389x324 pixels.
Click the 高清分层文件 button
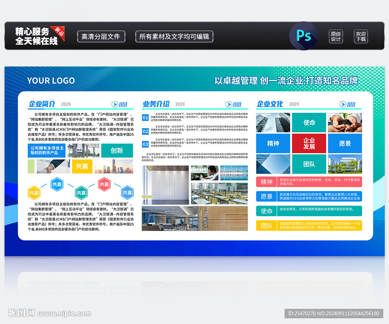(x=101, y=36)
